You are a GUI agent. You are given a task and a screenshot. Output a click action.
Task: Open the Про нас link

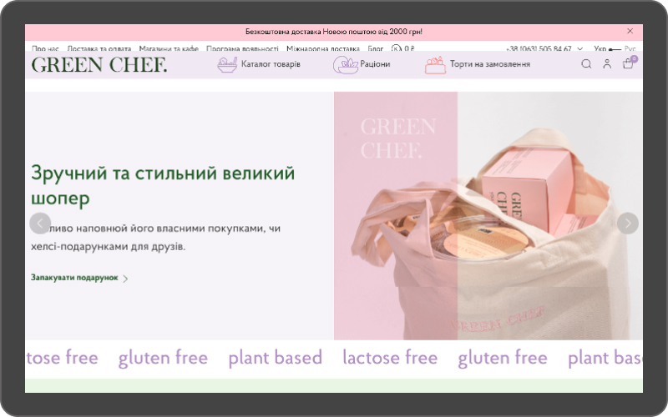pyautogui.click(x=45, y=48)
